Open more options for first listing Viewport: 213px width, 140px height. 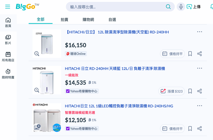[199, 32]
